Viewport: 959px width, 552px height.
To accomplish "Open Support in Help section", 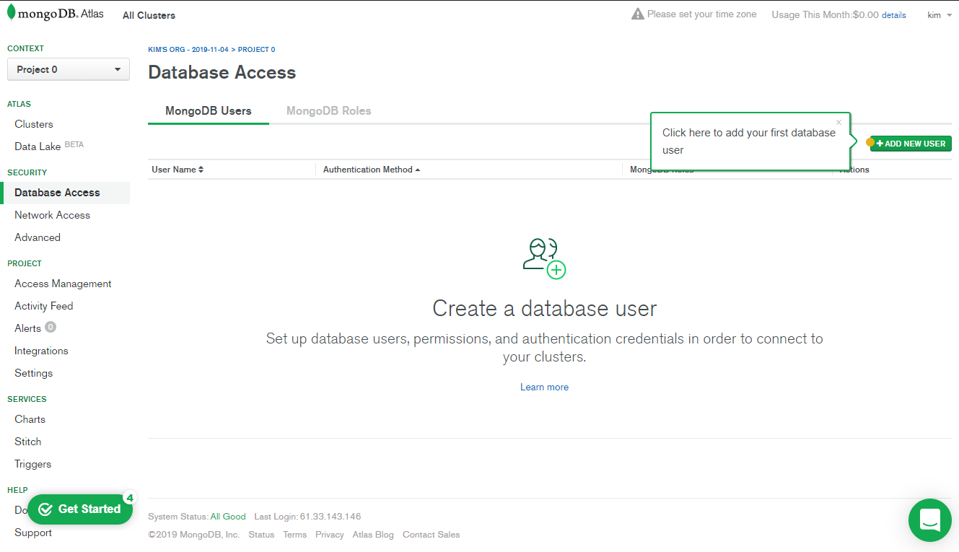I will click(33, 533).
